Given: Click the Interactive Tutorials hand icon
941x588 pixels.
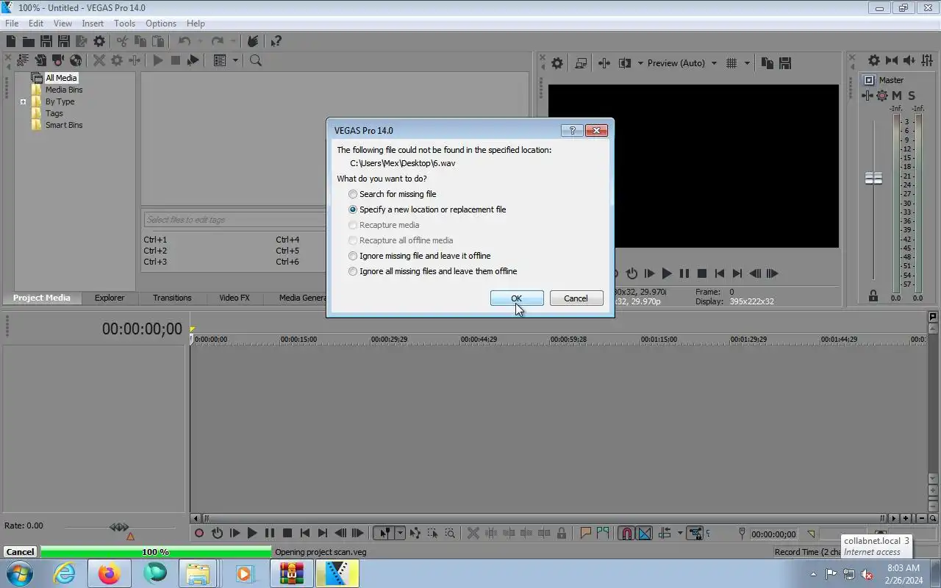Looking at the screenshot, I should (x=253, y=41).
